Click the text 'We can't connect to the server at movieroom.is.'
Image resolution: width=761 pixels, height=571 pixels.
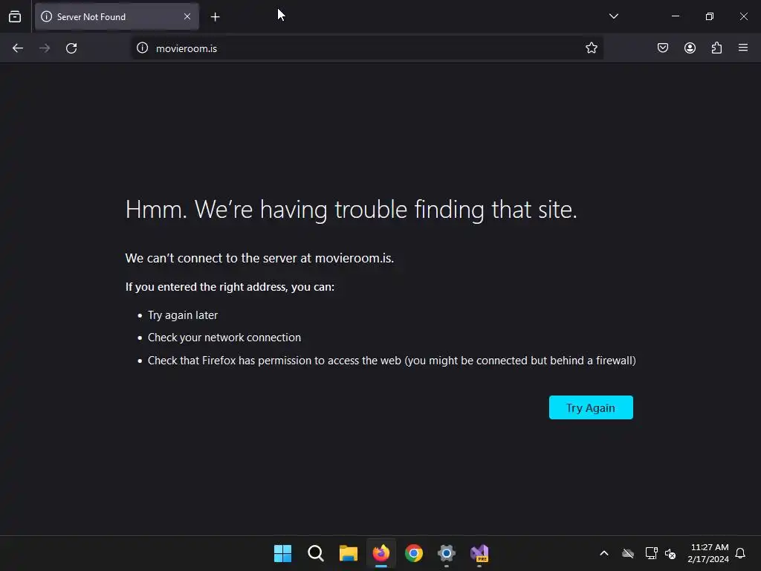(x=259, y=258)
